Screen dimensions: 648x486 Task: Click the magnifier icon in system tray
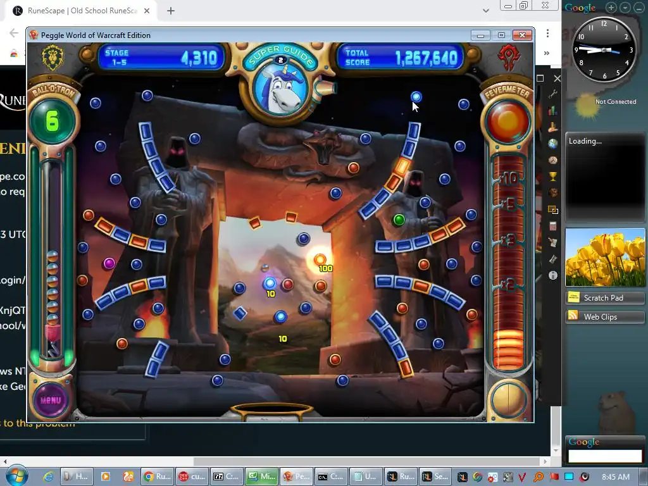coord(538,477)
